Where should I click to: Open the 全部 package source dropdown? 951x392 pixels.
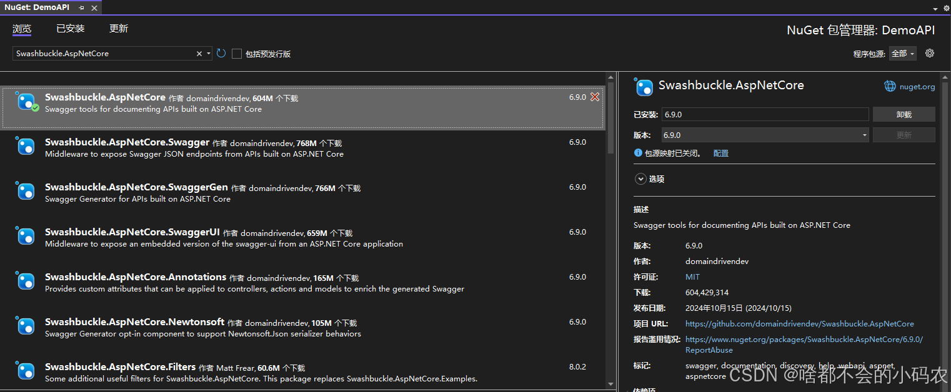tap(902, 53)
